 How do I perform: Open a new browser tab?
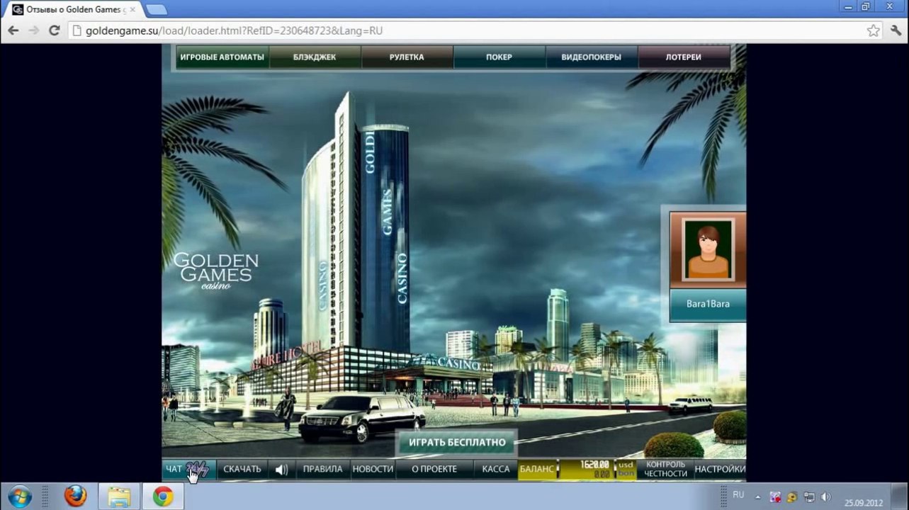156,10
